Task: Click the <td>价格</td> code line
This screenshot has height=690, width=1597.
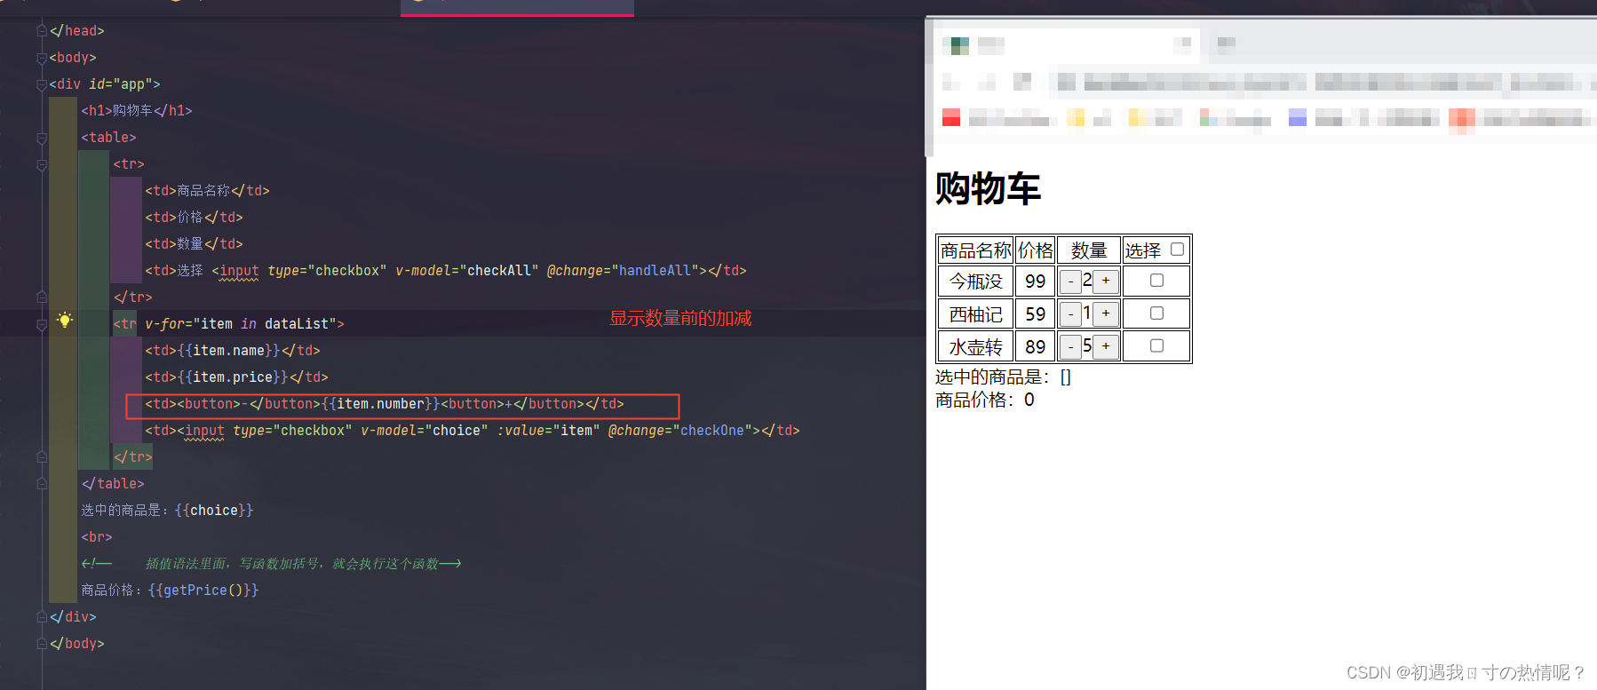Action: point(194,218)
